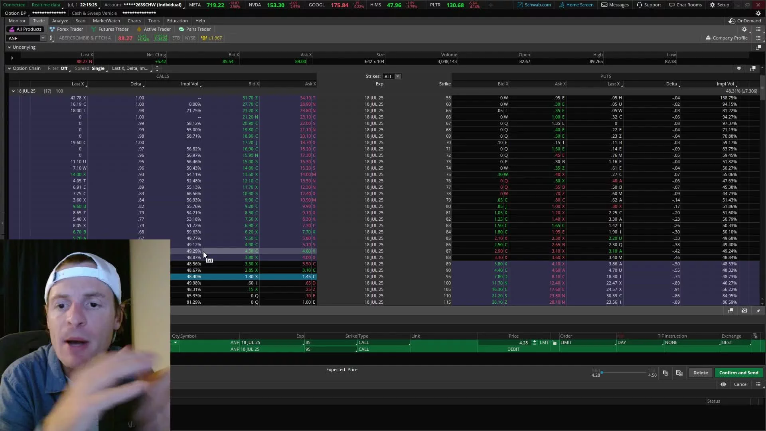Collapse the Underlying section
This screenshot has height=431, width=766.
point(9,47)
